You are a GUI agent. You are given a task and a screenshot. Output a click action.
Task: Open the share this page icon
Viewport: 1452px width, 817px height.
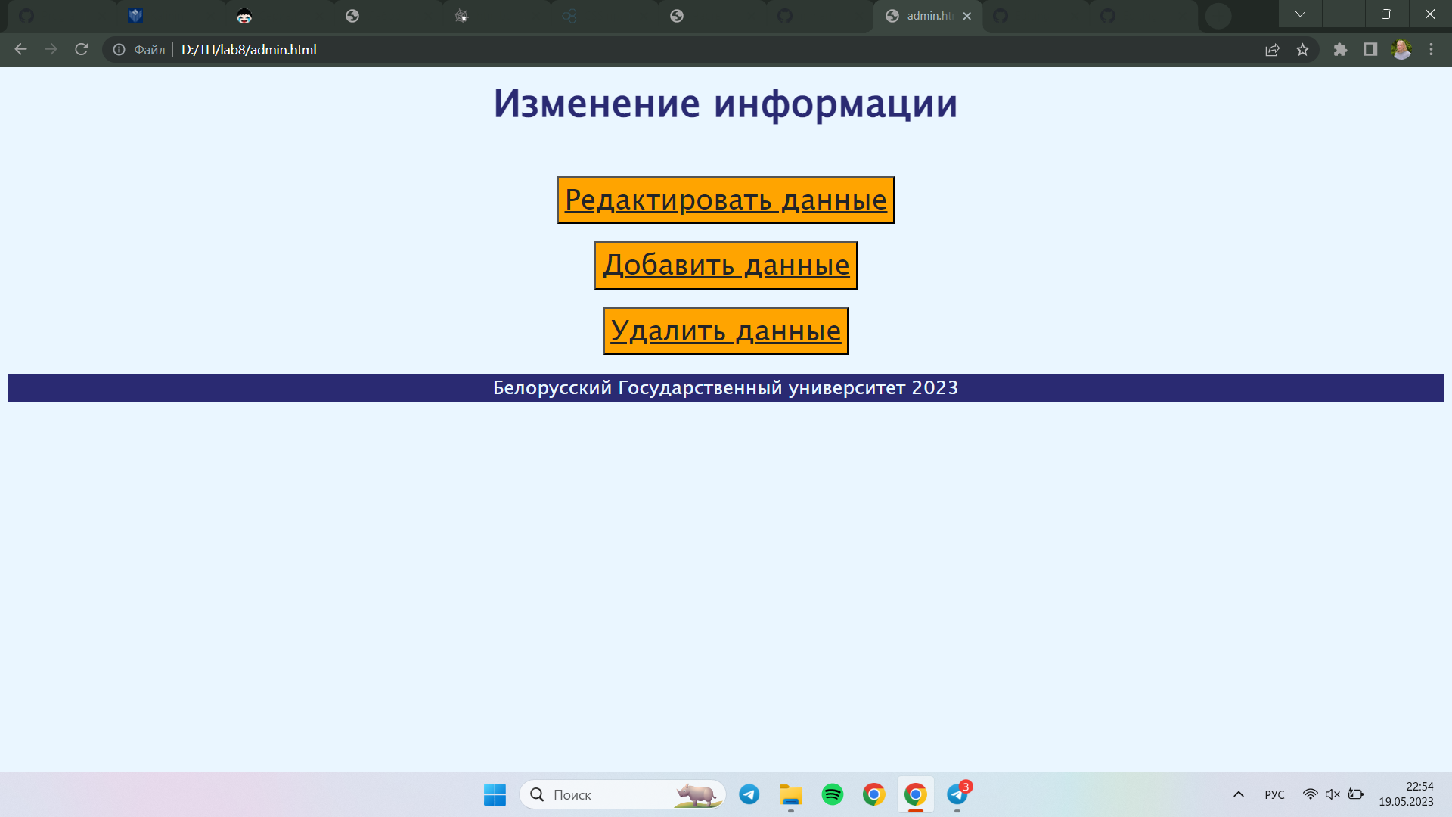1273,50
